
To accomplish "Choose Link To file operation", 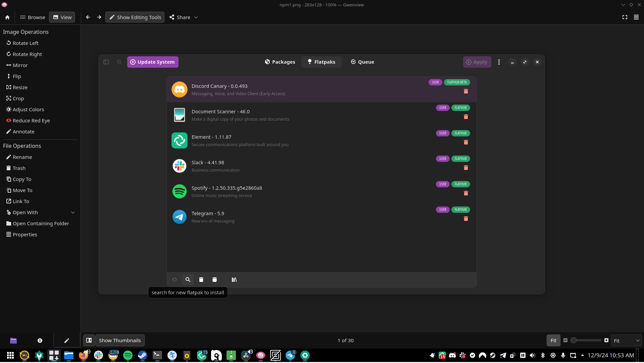I will [18, 201].
